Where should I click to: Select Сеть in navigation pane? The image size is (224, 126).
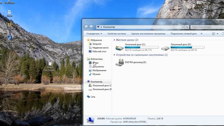click(x=91, y=97)
